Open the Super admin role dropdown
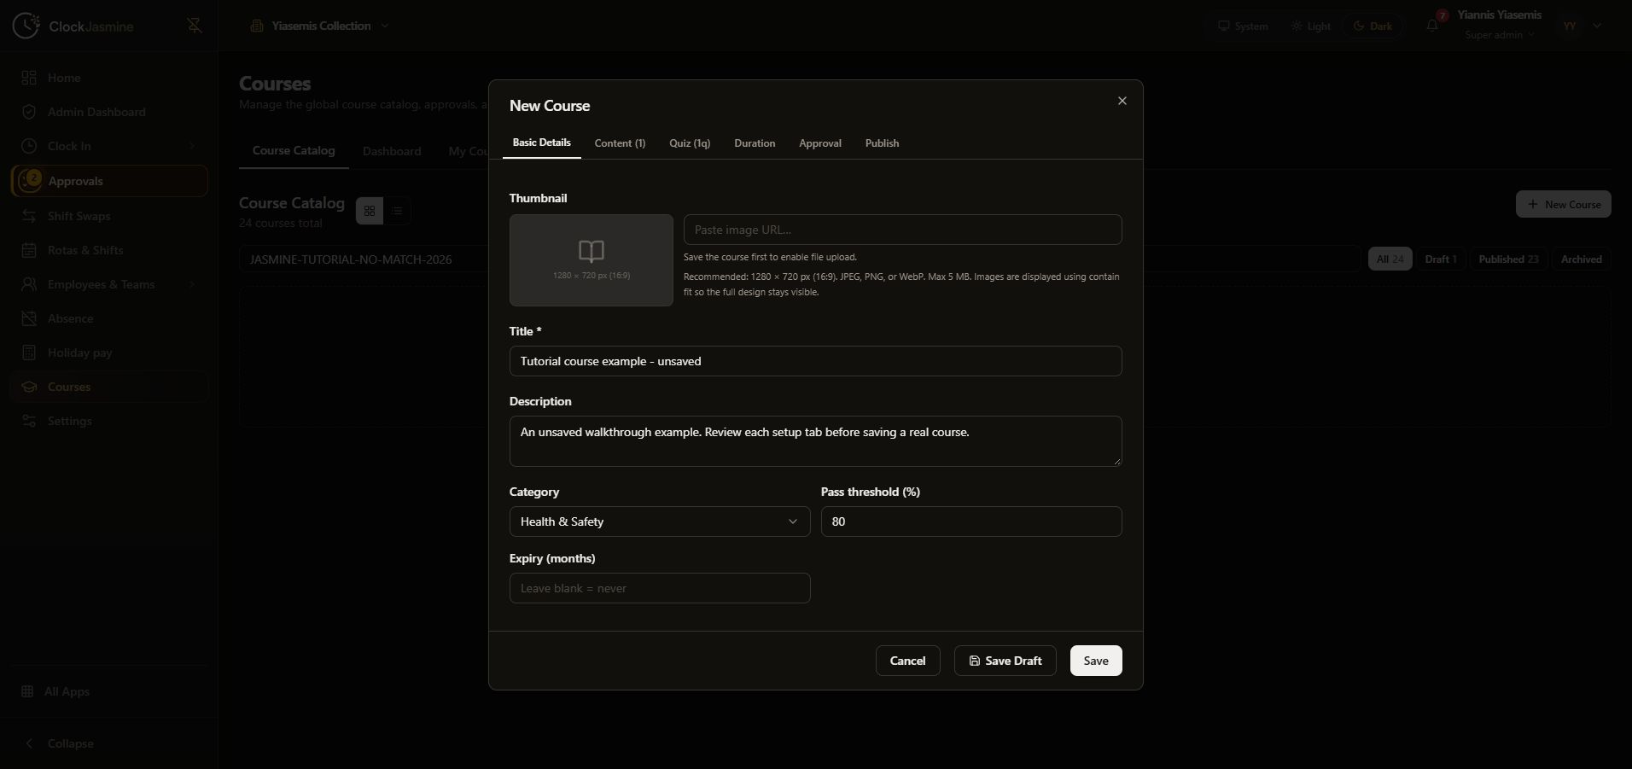This screenshot has height=769, width=1632. click(x=1500, y=35)
